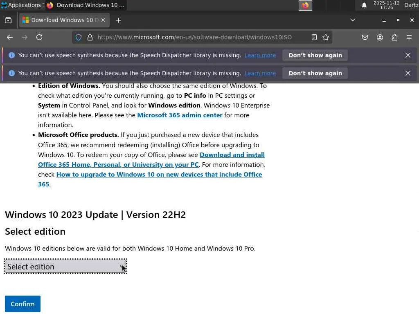This screenshot has width=419, height=314.
Task: Click the 'Select edition' heading text
Action: [35, 231]
